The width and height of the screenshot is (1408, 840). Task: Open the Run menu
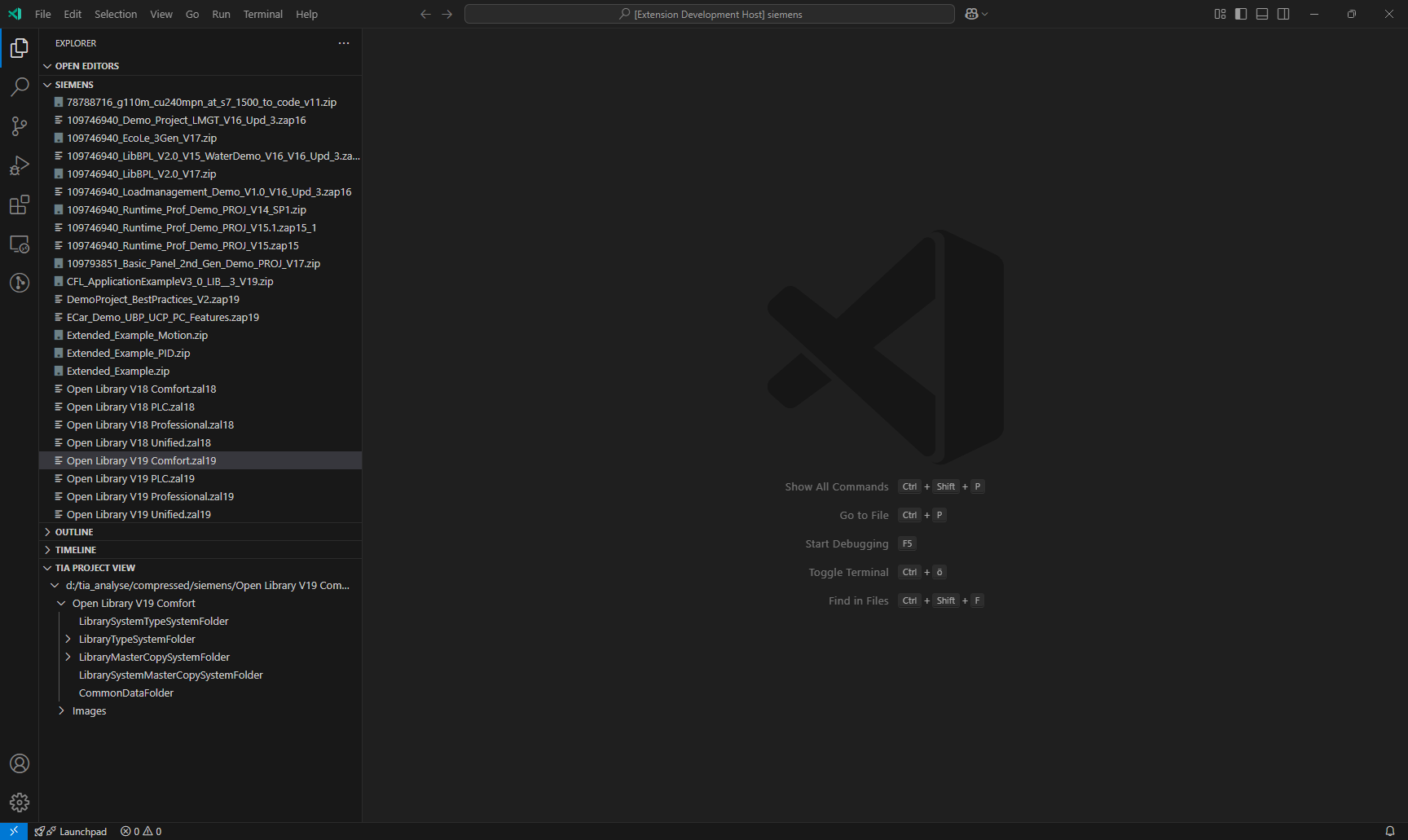click(x=221, y=14)
